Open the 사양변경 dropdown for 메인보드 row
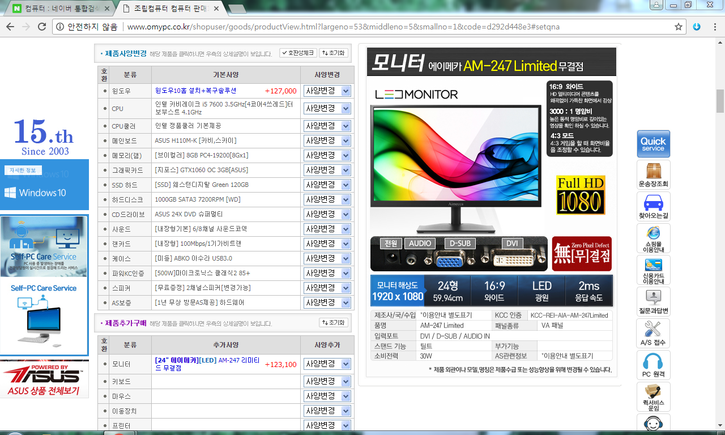This screenshot has height=435, width=725. pos(327,140)
